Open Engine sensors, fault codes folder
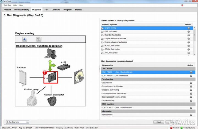Image resolution: width=198 pixels, height=129 pixels. click(116, 39)
